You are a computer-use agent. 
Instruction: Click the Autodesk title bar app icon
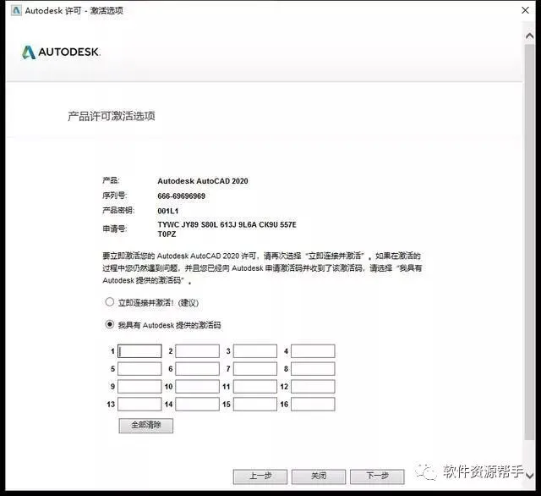pyautogui.click(x=16, y=11)
